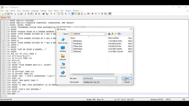
Task: Click the Folder as Workspace icon
Action: click(x=85, y=14)
